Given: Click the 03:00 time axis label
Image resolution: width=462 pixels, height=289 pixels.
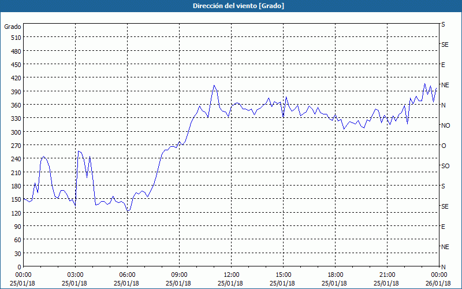Looking at the screenshot, I should 75,275.
